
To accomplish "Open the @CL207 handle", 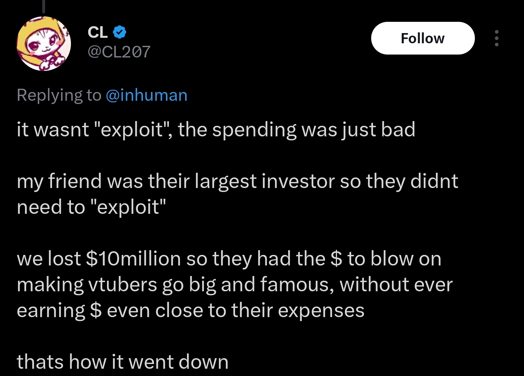I will (x=119, y=52).
